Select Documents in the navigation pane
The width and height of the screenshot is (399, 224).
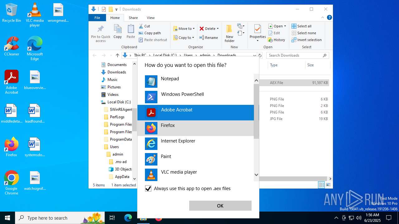[x=117, y=65]
